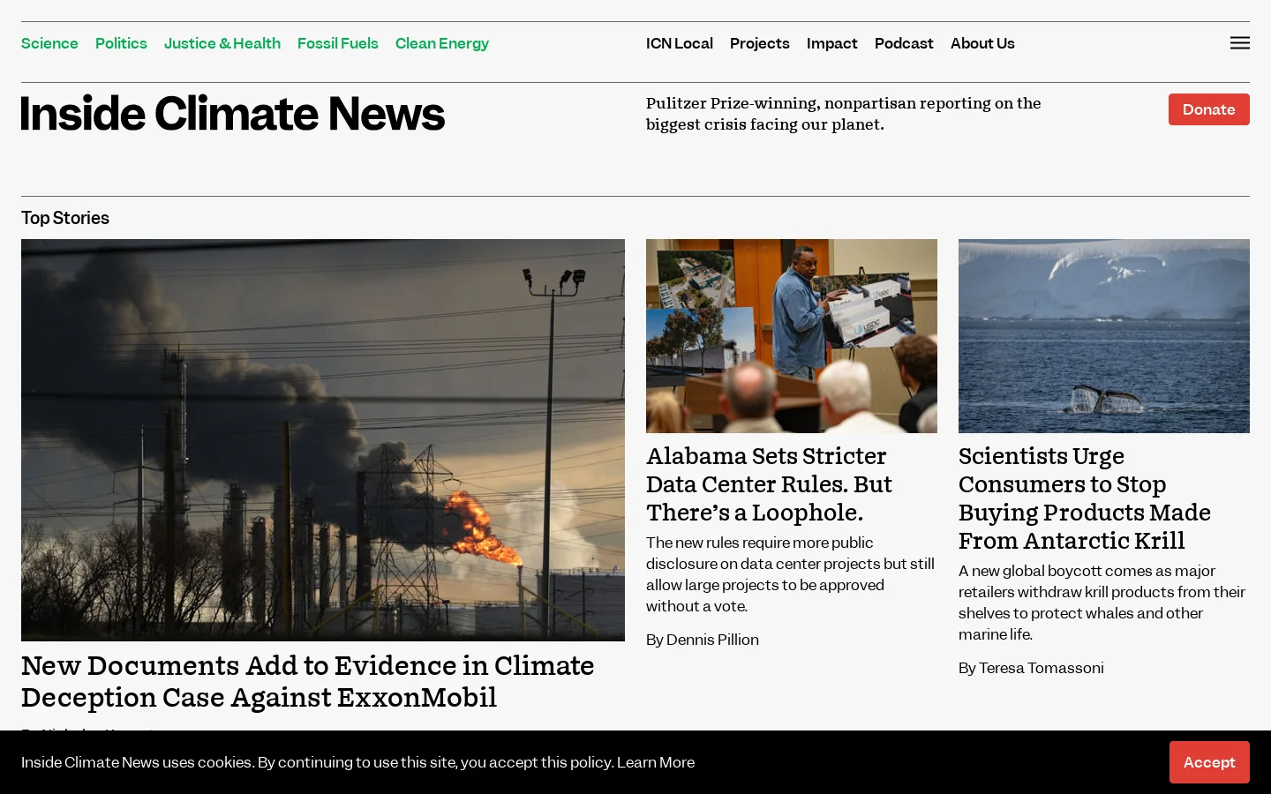
Task: Open the whale tail ocean photo
Action: 1104,336
